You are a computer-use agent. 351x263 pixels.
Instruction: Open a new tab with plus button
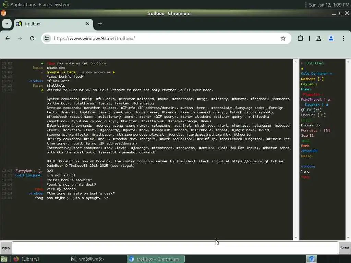click(x=100, y=24)
